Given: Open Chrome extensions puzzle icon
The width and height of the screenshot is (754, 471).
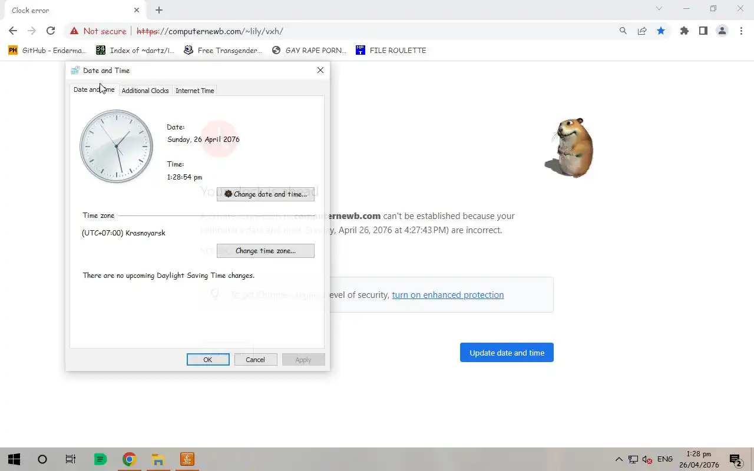Looking at the screenshot, I should (684, 31).
